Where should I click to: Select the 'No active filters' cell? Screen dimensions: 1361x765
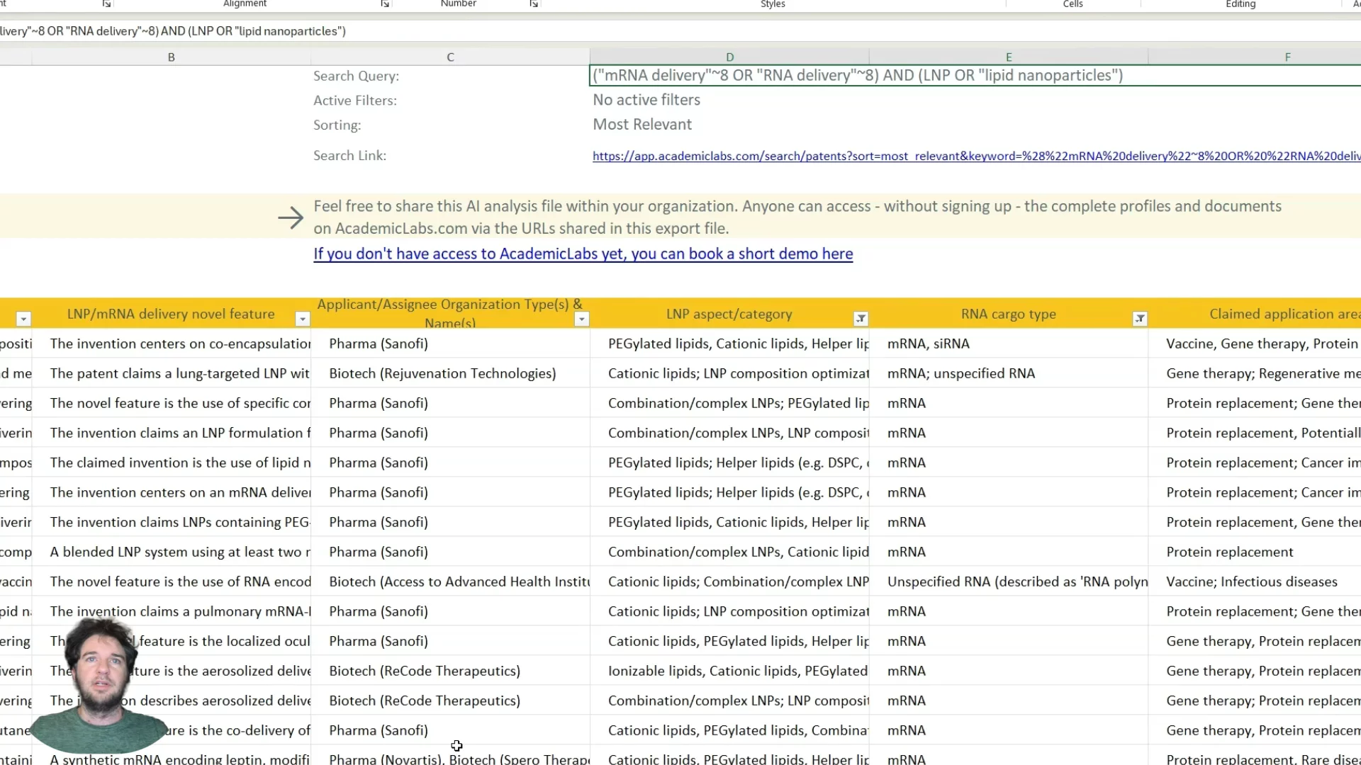[646, 101]
